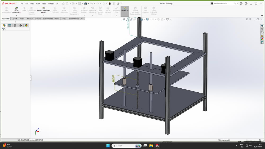Open the dropdown arrow beside Print
Screen dimensions: 265x149
coord(89,3)
